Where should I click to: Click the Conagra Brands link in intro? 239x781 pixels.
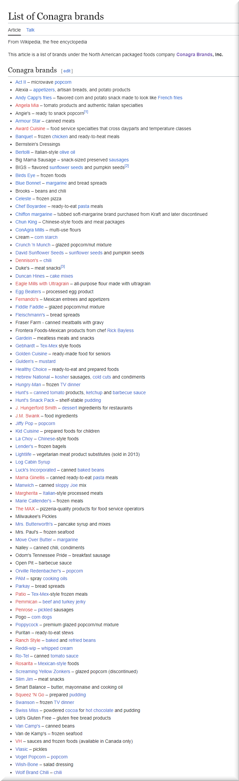click(x=194, y=54)
